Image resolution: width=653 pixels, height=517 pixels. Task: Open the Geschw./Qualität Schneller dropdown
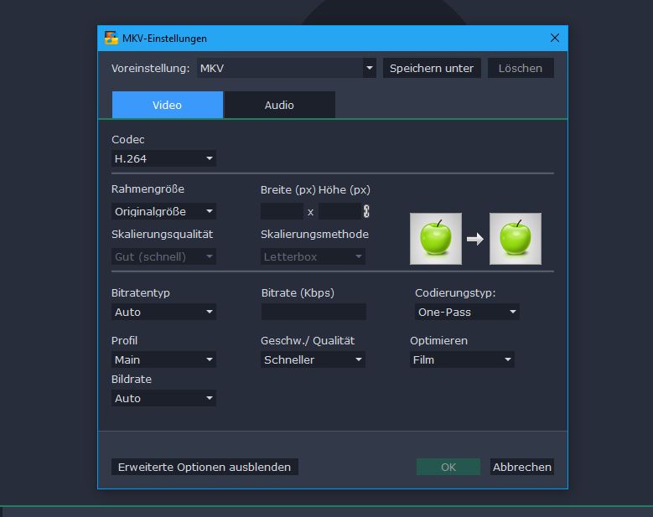(313, 359)
